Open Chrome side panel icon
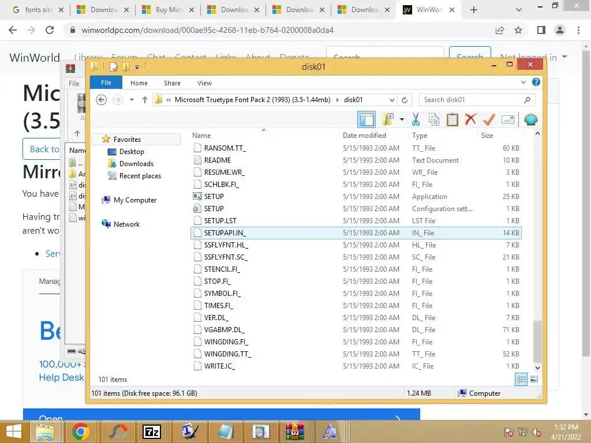The height and width of the screenshot is (443, 591). tap(541, 30)
